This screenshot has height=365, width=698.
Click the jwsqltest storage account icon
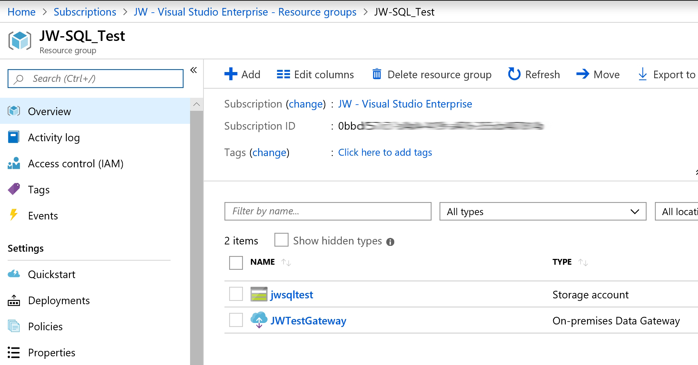click(259, 294)
